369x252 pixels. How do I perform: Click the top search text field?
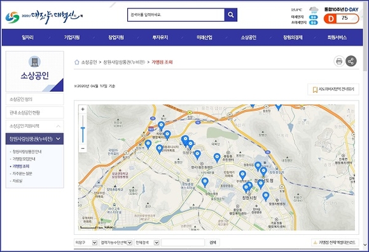tap(176, 15)
